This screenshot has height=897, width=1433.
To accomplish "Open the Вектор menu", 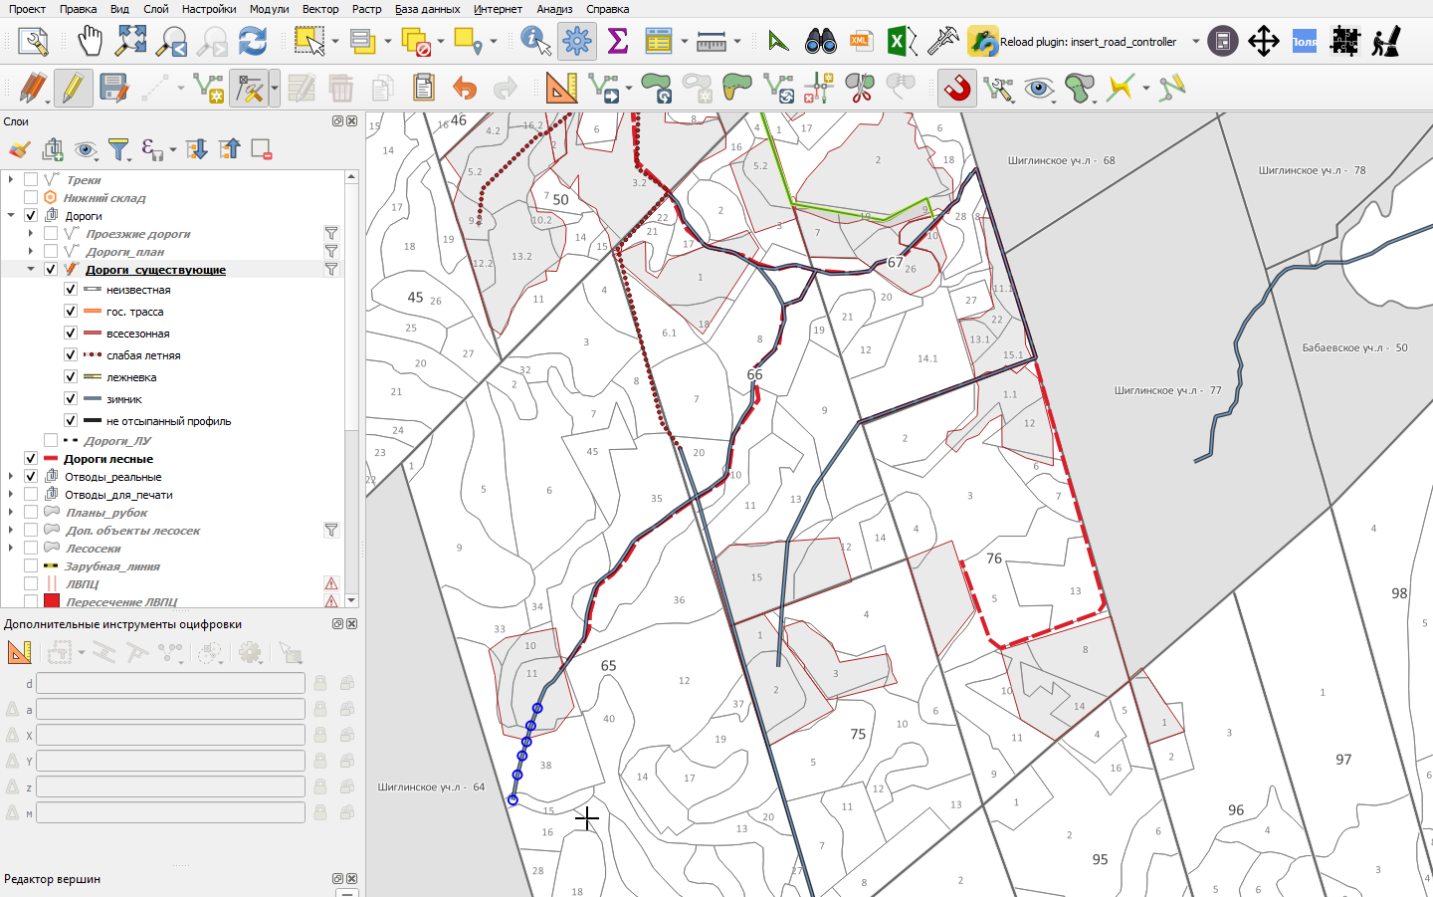I will pos(320,9).
